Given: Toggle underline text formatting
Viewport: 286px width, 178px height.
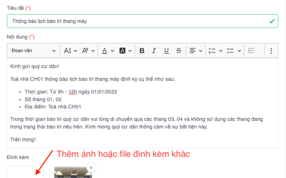Looking at the screenshot, I should (x=166, y=51).
